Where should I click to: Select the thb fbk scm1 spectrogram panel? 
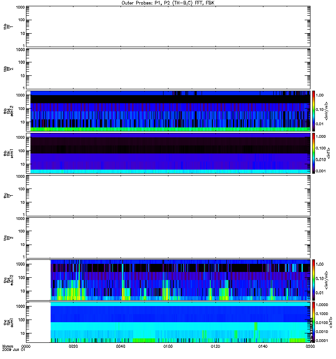(x=168, y=153)
